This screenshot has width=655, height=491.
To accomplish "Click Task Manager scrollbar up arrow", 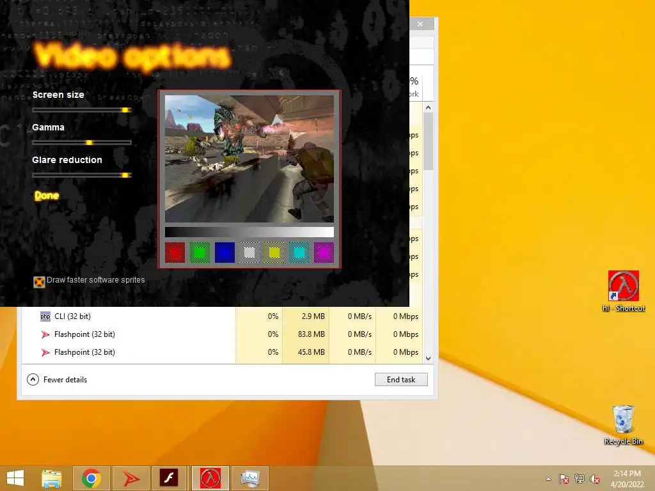I will tap(428, 107).
